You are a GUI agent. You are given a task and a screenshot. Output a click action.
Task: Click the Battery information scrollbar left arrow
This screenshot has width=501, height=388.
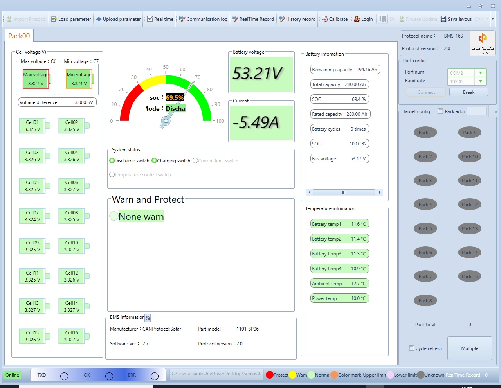tap(310, 192)
